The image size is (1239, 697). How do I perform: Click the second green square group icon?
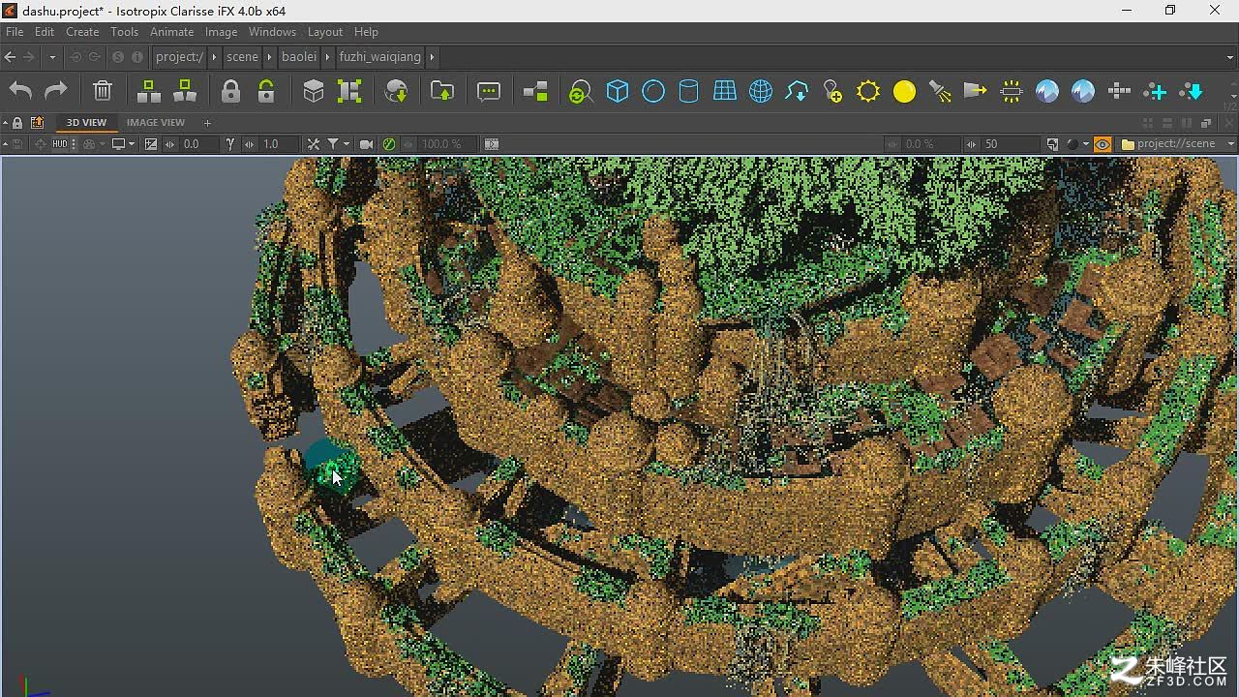pyautogui.click(x=184, y=91)
